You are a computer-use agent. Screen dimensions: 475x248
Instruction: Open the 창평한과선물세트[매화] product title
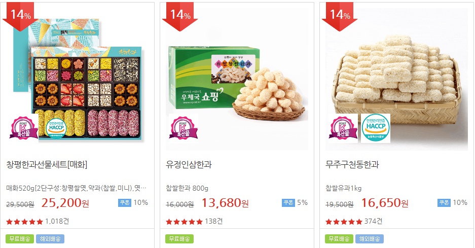[47, 165]
